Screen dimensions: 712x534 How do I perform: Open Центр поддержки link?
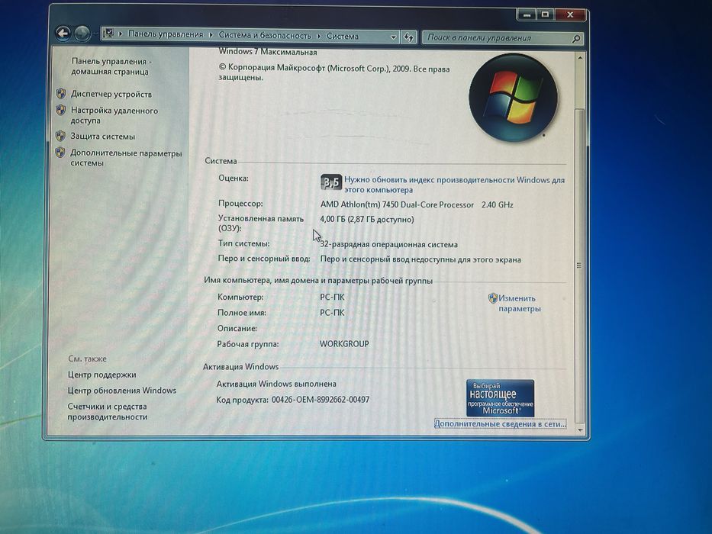tap(101, 375)
